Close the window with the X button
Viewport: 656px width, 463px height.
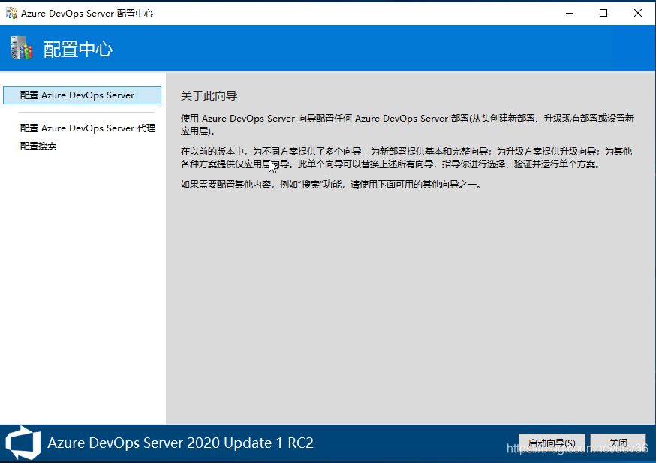pyautogui.click(x=637, y=13)
